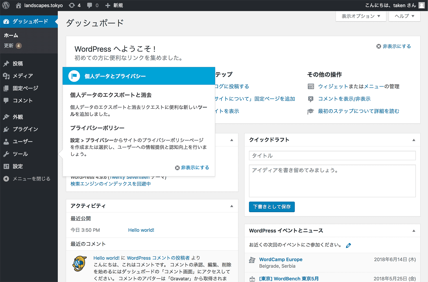The height and width of the screenshot is (282, 428).
Task: Click the 固定ページ pages icon
Action: 6,88
